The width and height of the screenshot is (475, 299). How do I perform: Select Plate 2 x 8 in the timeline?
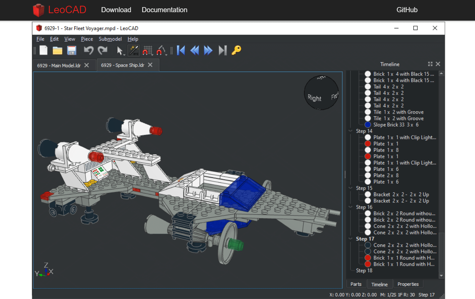[386, 176]
